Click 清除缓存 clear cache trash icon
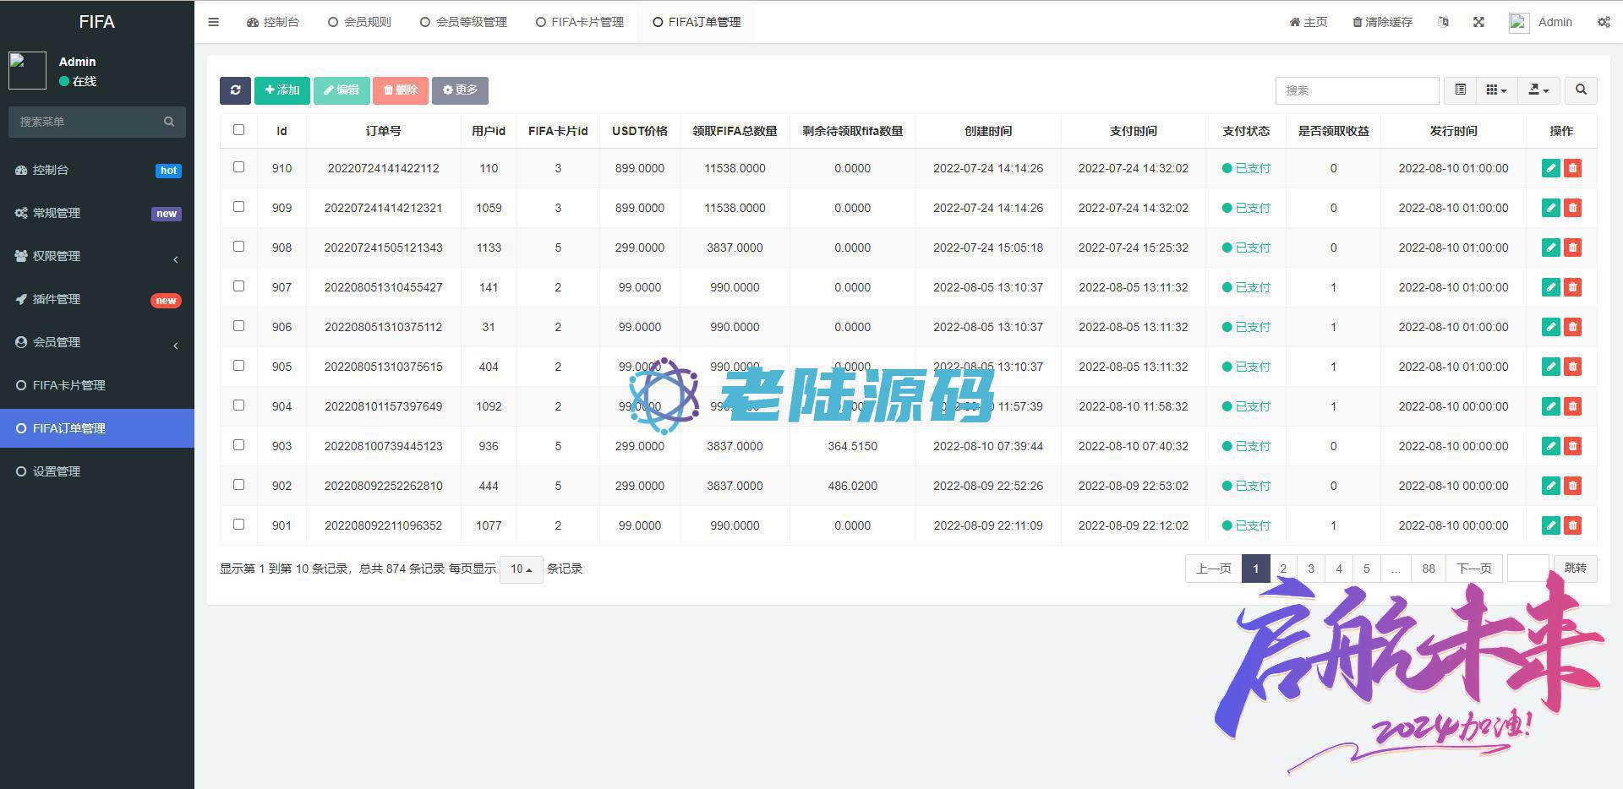Screen dimensions: 1623x789 1358,22
